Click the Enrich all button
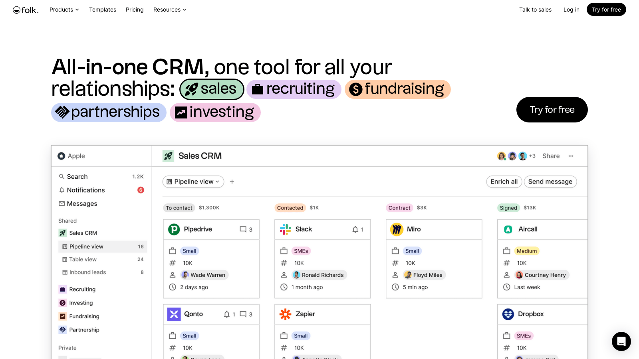The width and height of the screenshot is (639, 359). (504, 181)
